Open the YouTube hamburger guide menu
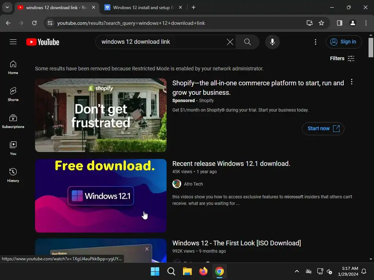The height and width of the screenshot is (280, 374). [13, 42]
